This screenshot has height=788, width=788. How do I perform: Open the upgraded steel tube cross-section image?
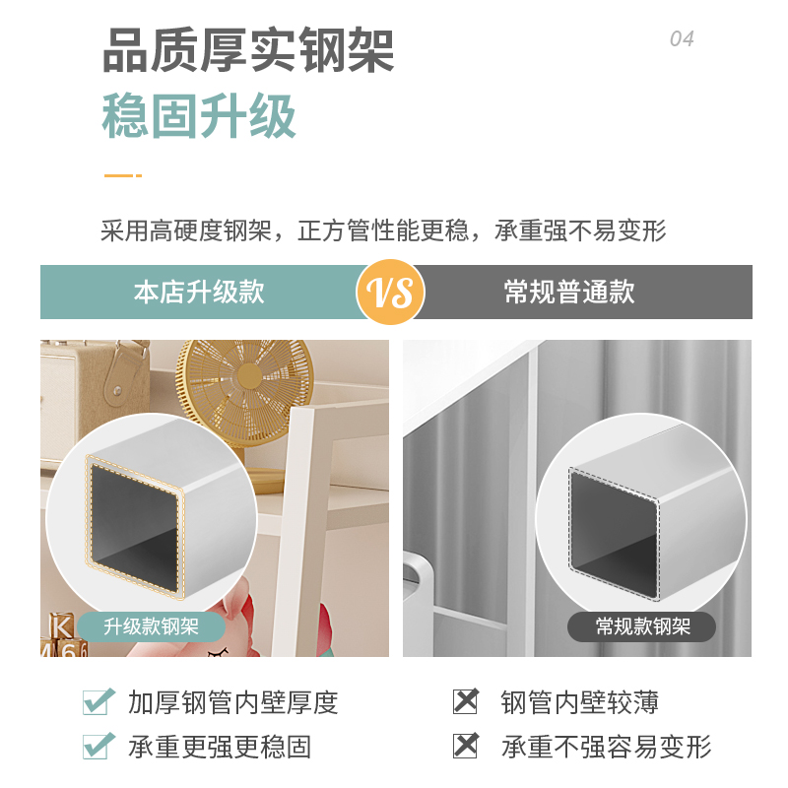[x=152, y=518]
